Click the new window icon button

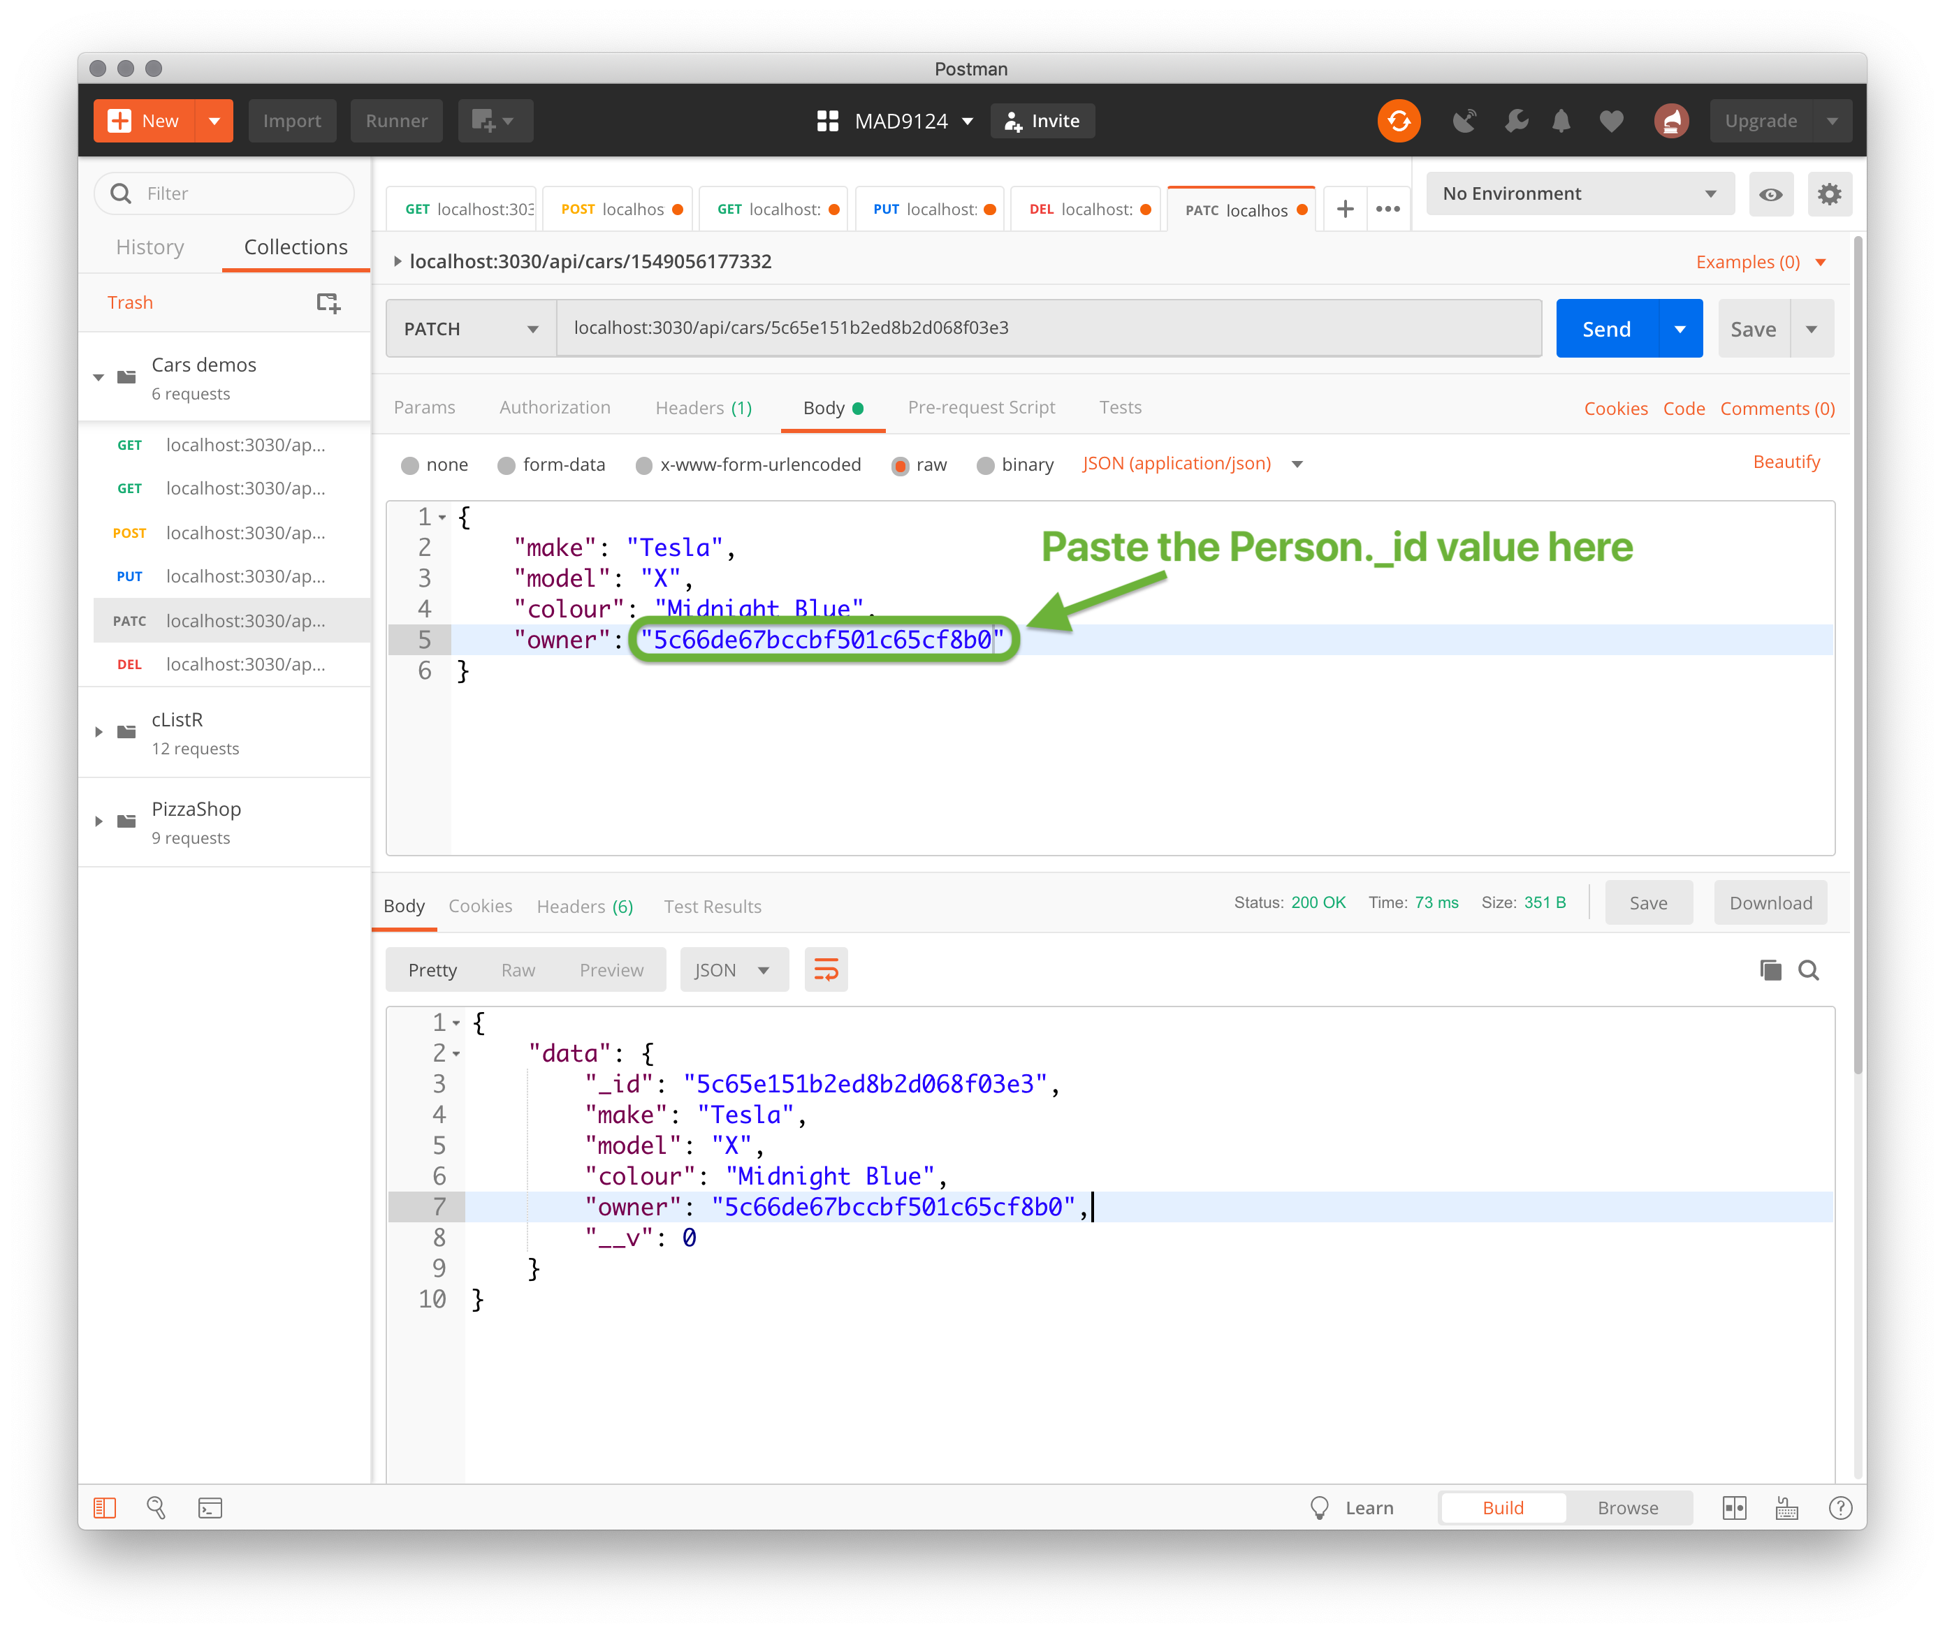coord(495,122)
